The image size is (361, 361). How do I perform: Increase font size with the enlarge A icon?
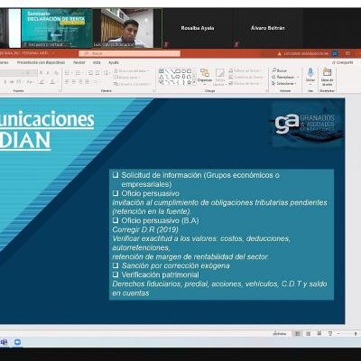[x=42, y=73]
